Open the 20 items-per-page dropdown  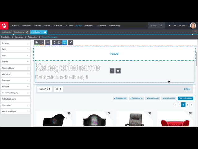coord(58,89)
